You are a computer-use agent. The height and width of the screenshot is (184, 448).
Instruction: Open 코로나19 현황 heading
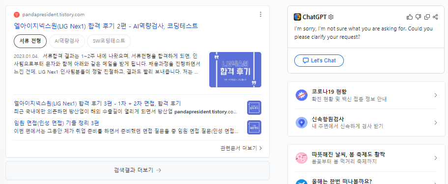coord(329,92)
